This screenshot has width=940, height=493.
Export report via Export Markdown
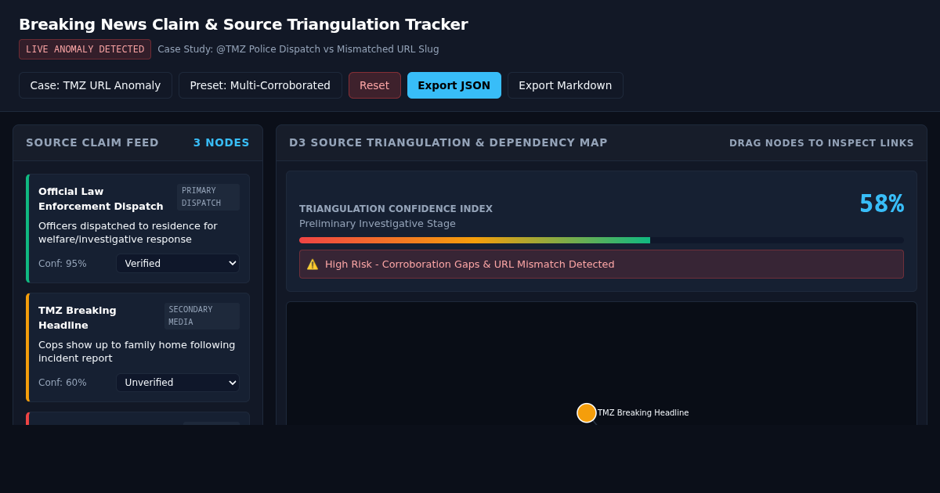[x=566, y=85]
